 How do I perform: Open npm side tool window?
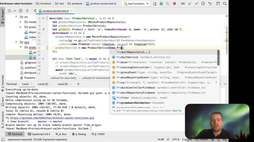(3, 101)
